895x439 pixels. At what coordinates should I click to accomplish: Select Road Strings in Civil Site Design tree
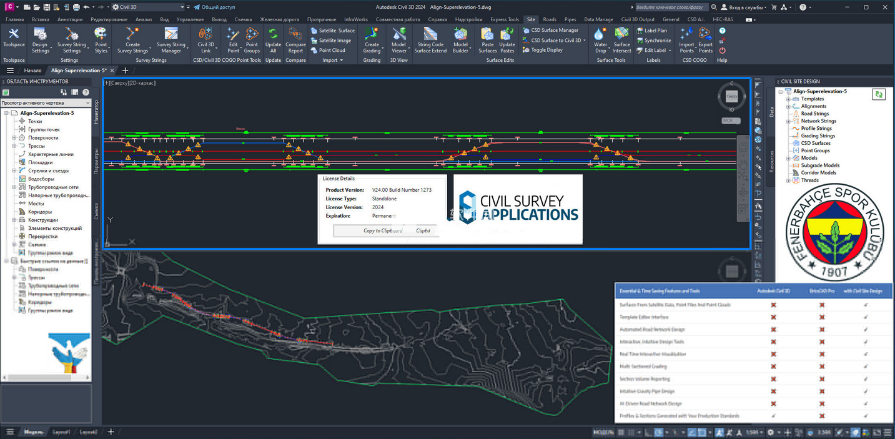point(814,114)
